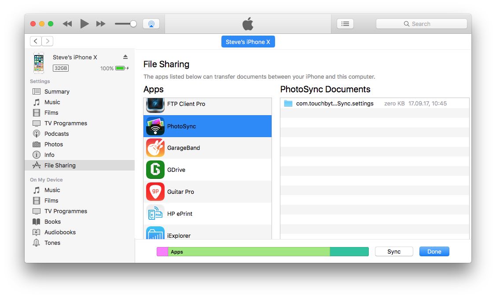Select com.touchbyt...Sync.settings folder

[375, 103]
